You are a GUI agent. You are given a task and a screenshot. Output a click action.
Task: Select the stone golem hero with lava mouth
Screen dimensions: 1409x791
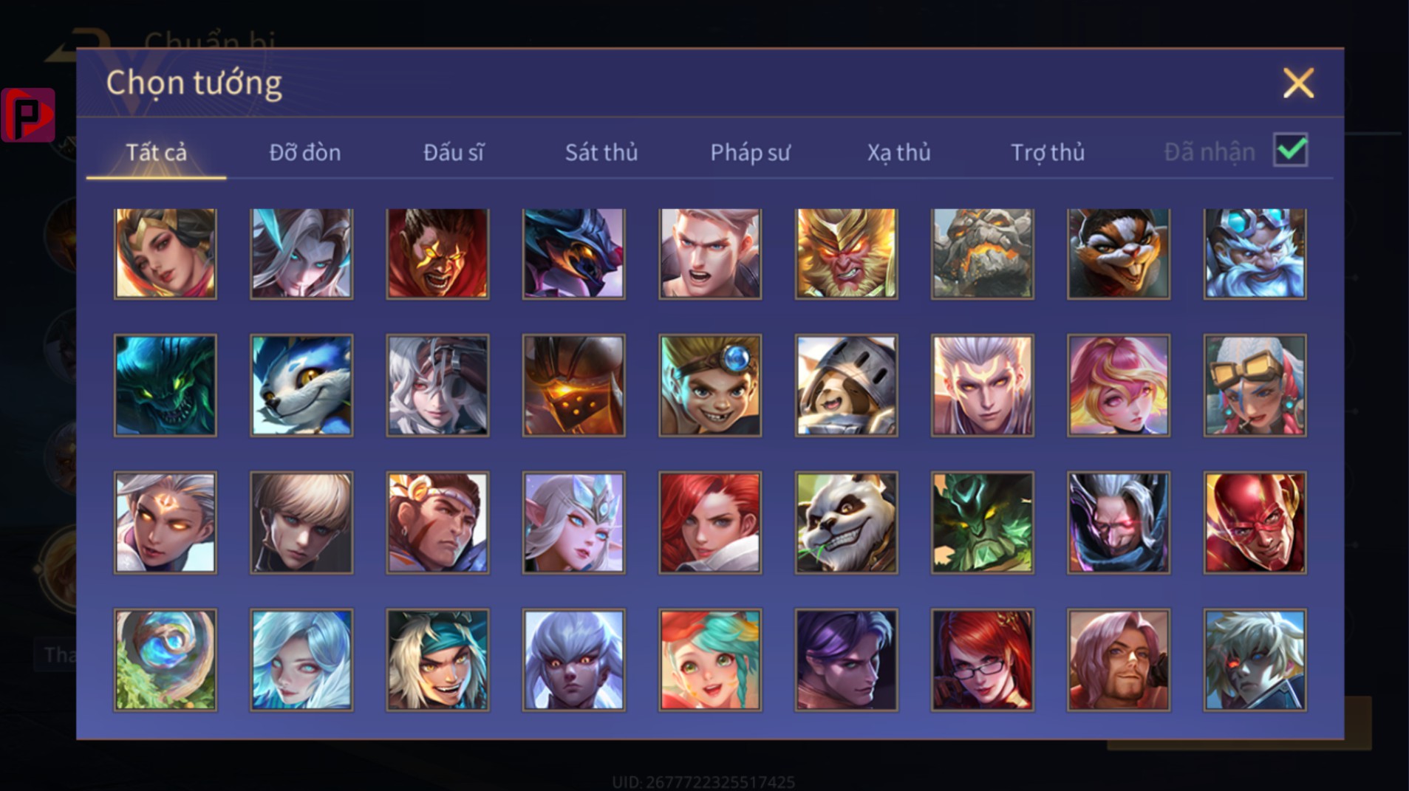coord(982,253)
